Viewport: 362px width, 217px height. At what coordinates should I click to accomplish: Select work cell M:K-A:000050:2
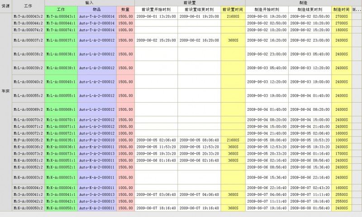(x=28, y=208)
